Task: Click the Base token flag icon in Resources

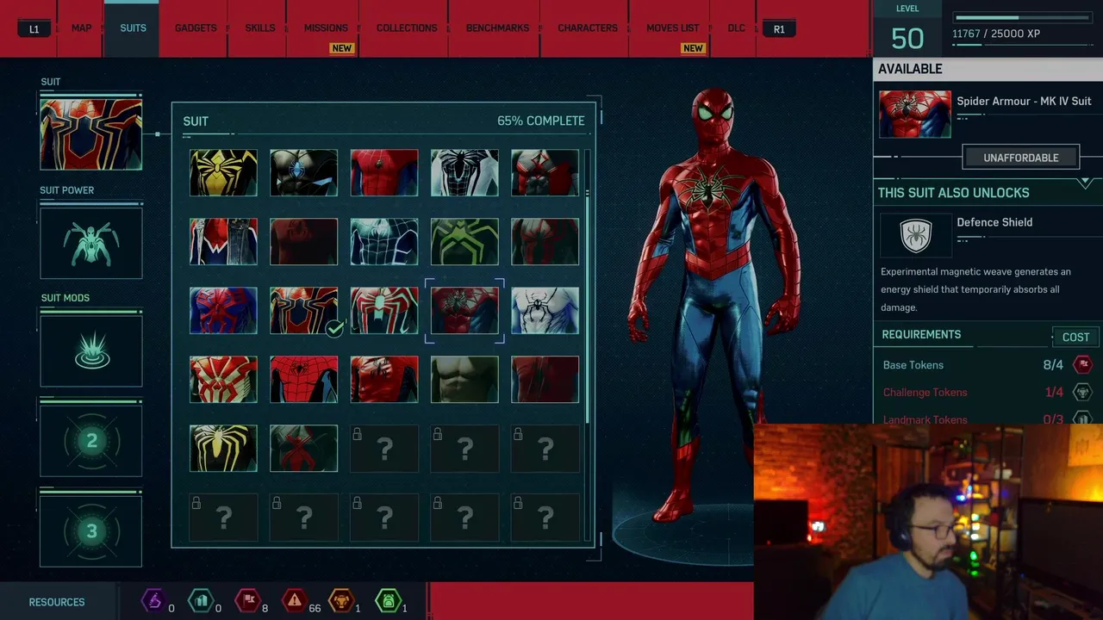Action: pos(247,600)
